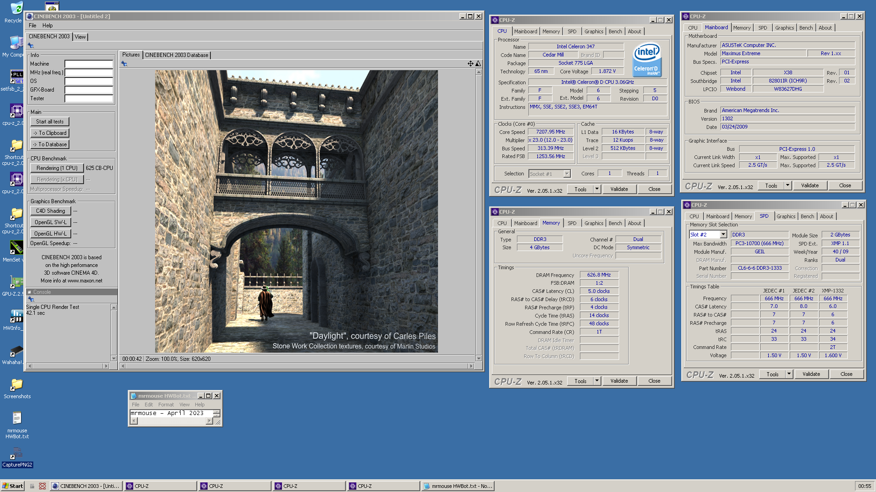Expand the Tools arrow in the CPU-Z SPD window
876x492 pixels.
point(789,374)
